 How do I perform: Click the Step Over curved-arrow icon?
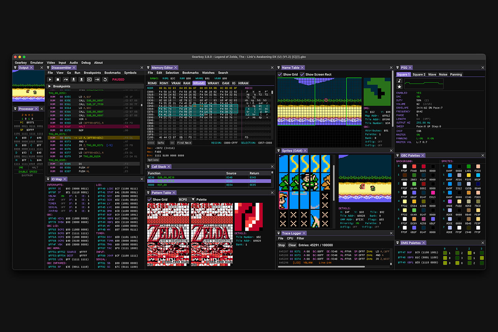(x=66, y=79)
